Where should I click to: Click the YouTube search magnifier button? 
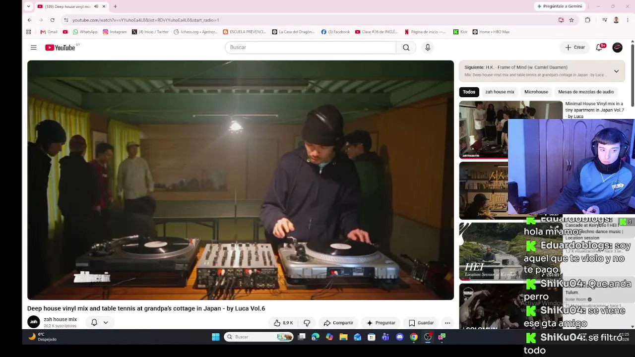406,48
